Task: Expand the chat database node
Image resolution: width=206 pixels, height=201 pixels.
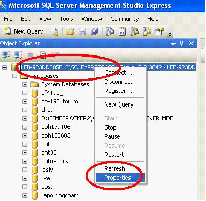Action: click(25, 110)
